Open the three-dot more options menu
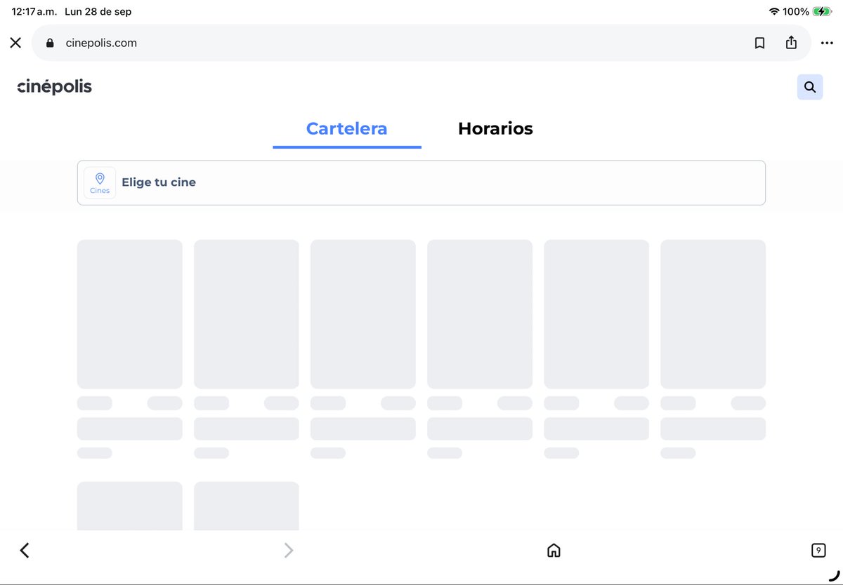 [x=826, y=43]
